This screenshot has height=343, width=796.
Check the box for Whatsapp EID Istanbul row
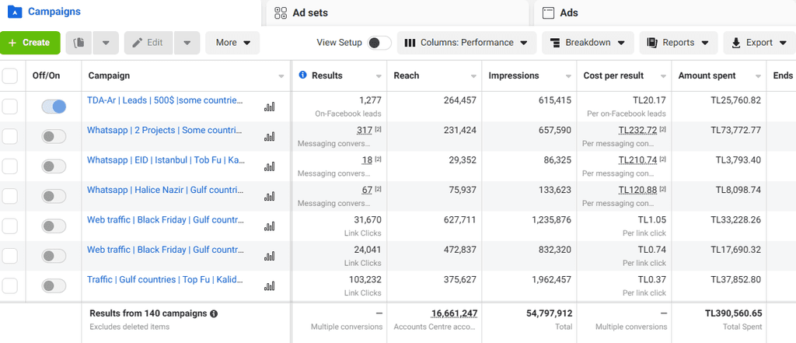[9, 166]
